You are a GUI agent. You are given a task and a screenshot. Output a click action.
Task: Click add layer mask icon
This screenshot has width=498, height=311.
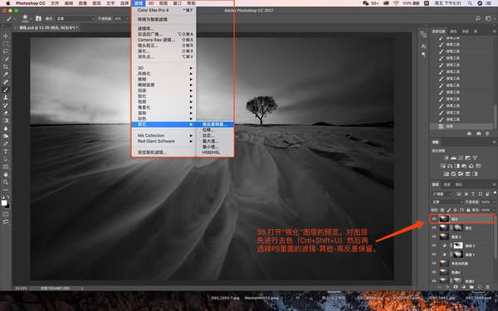456,287
